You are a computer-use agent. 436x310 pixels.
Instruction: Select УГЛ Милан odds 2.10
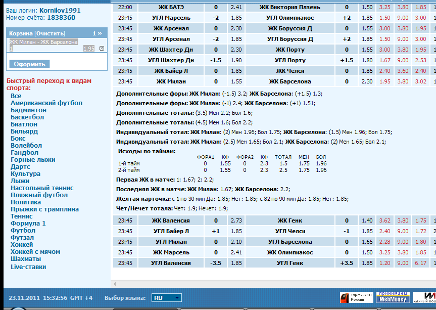[236, 242]
